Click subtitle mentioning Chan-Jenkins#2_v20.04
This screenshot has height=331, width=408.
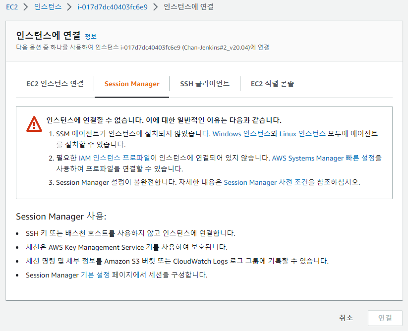[x=143, y=48]
